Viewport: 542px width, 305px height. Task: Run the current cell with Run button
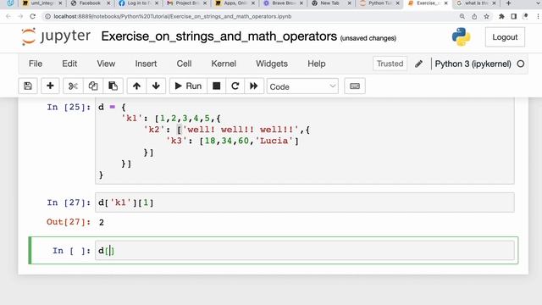point(188,86)
